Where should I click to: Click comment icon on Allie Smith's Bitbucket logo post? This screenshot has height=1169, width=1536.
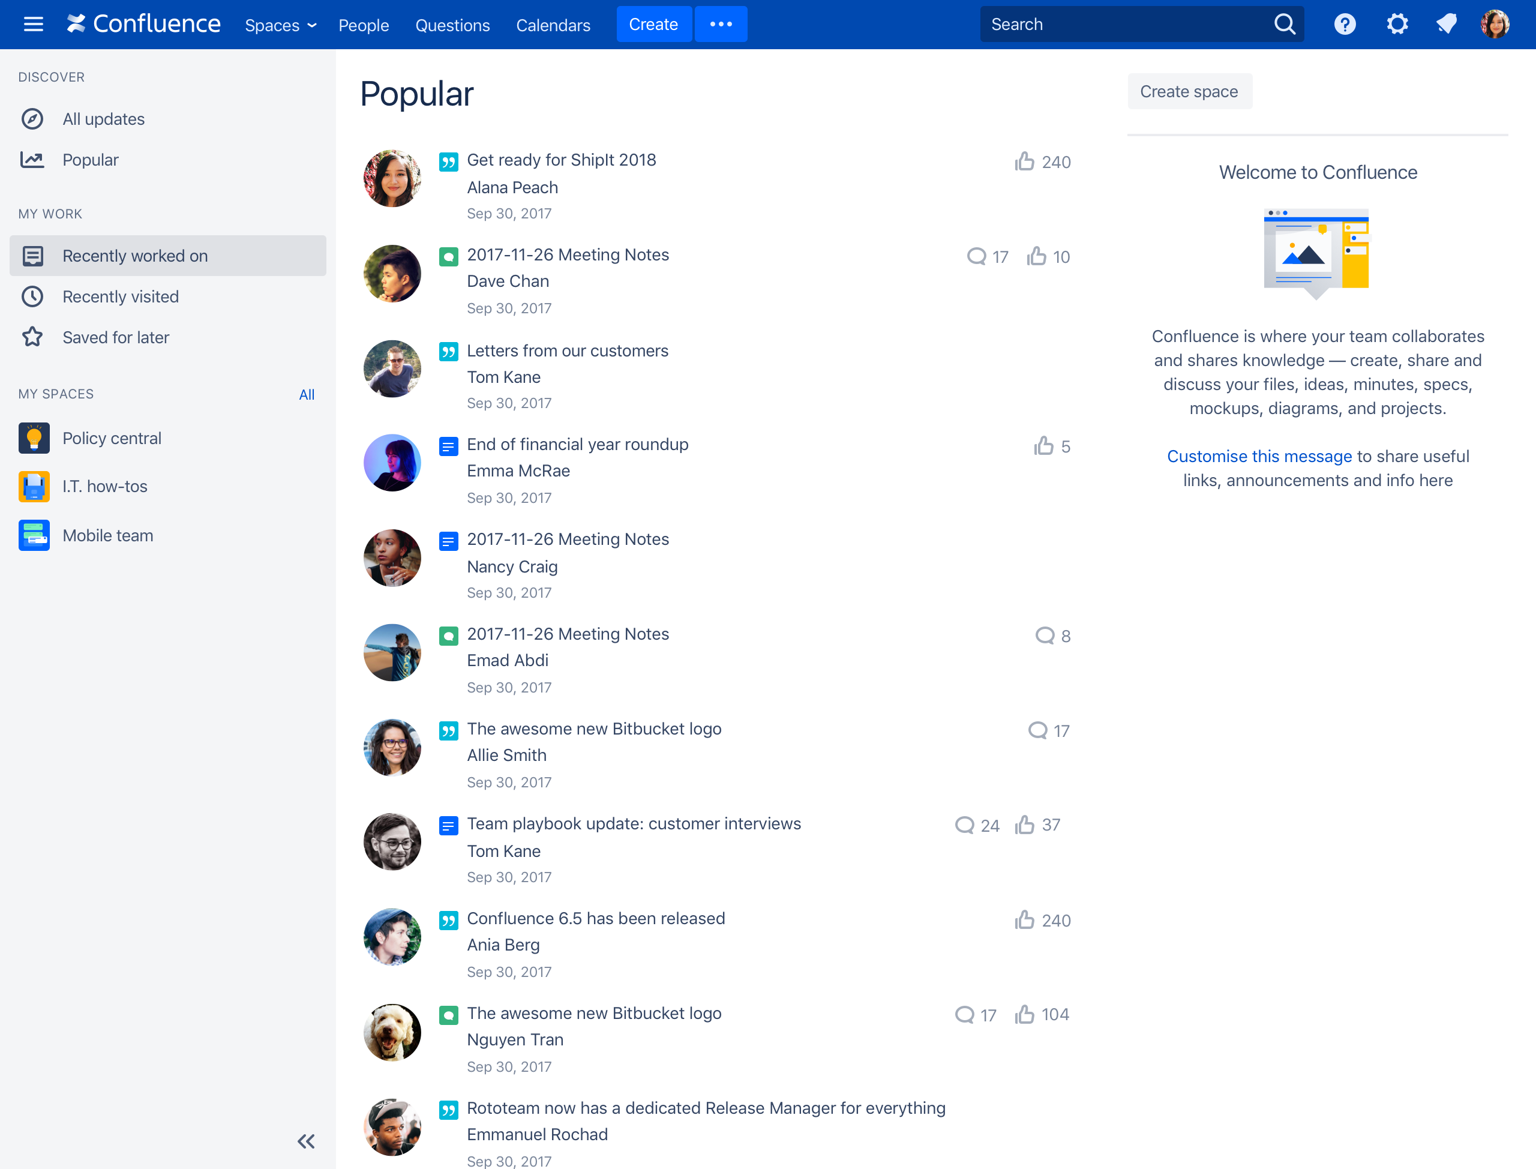[x=1038, y=730]
